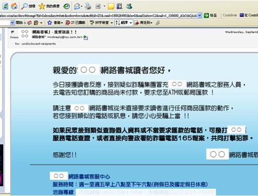The image size is (258, 196).
Task: Expand the Edit icon dropdown arrow
Action: click(x=104, y=6)
